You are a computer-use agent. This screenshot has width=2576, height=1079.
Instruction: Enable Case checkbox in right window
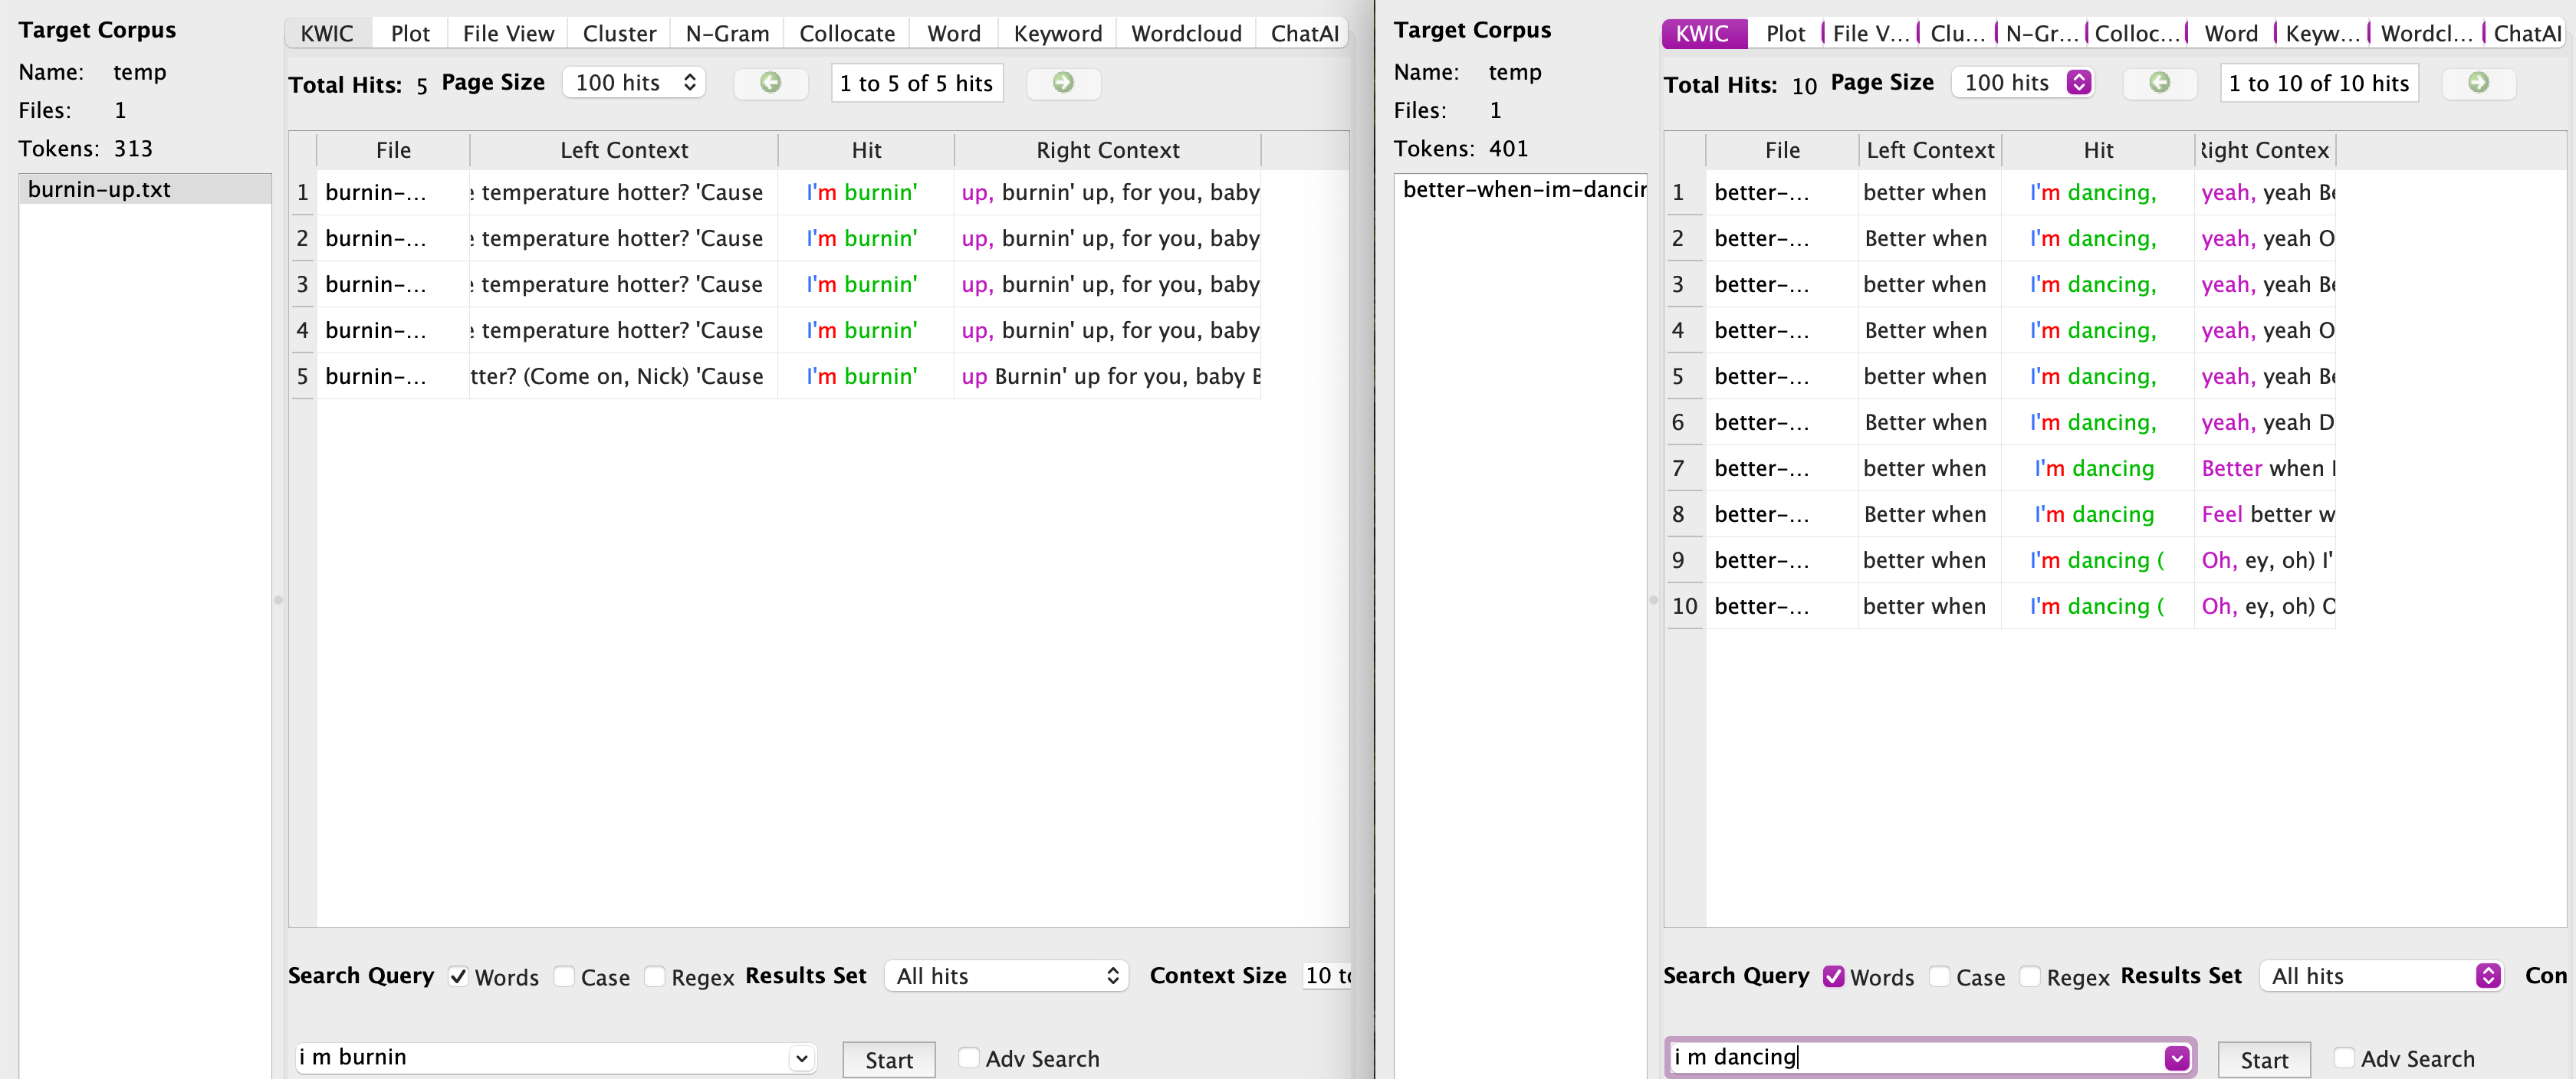coord(1940,977)
